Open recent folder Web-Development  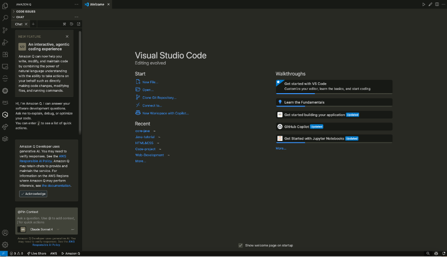coord(149,155)
